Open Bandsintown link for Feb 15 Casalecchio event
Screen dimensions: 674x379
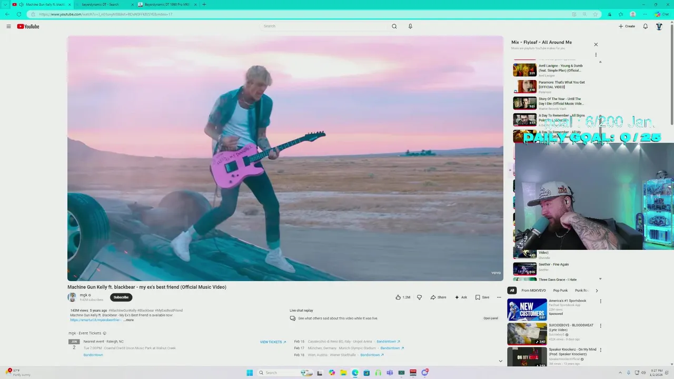(x=388, y=342)
